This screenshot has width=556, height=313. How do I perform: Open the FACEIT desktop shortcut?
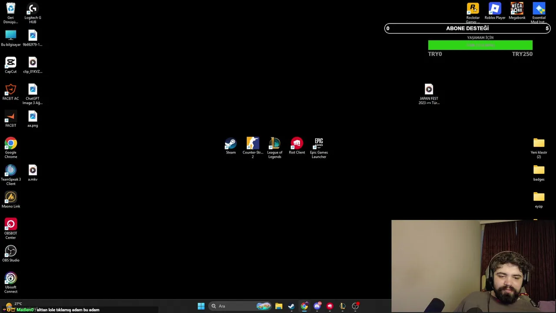point(10,119)
